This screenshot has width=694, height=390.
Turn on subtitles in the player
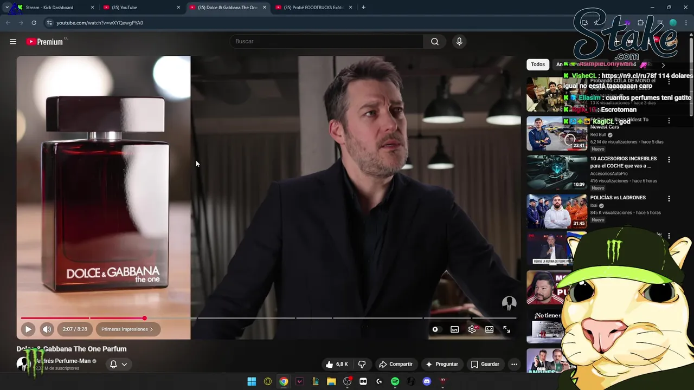pos(455,329)
